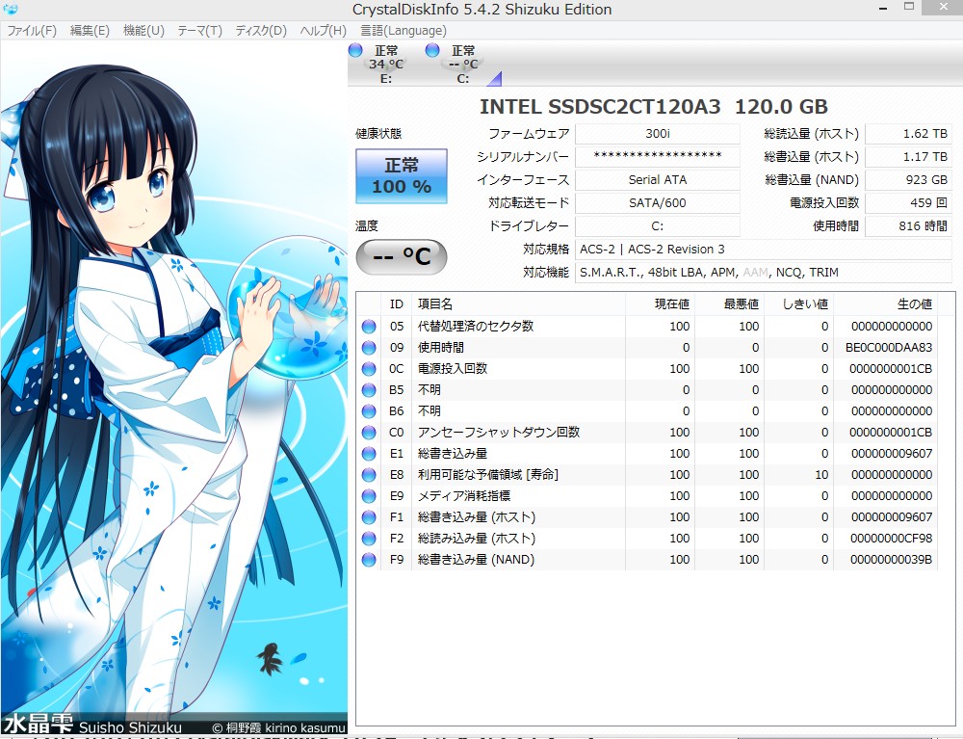Select the アンセーフシャットダウン回数 row
The height and width of the screenshot is (739, 963).
pyautogui.click(x=647, y=433)
